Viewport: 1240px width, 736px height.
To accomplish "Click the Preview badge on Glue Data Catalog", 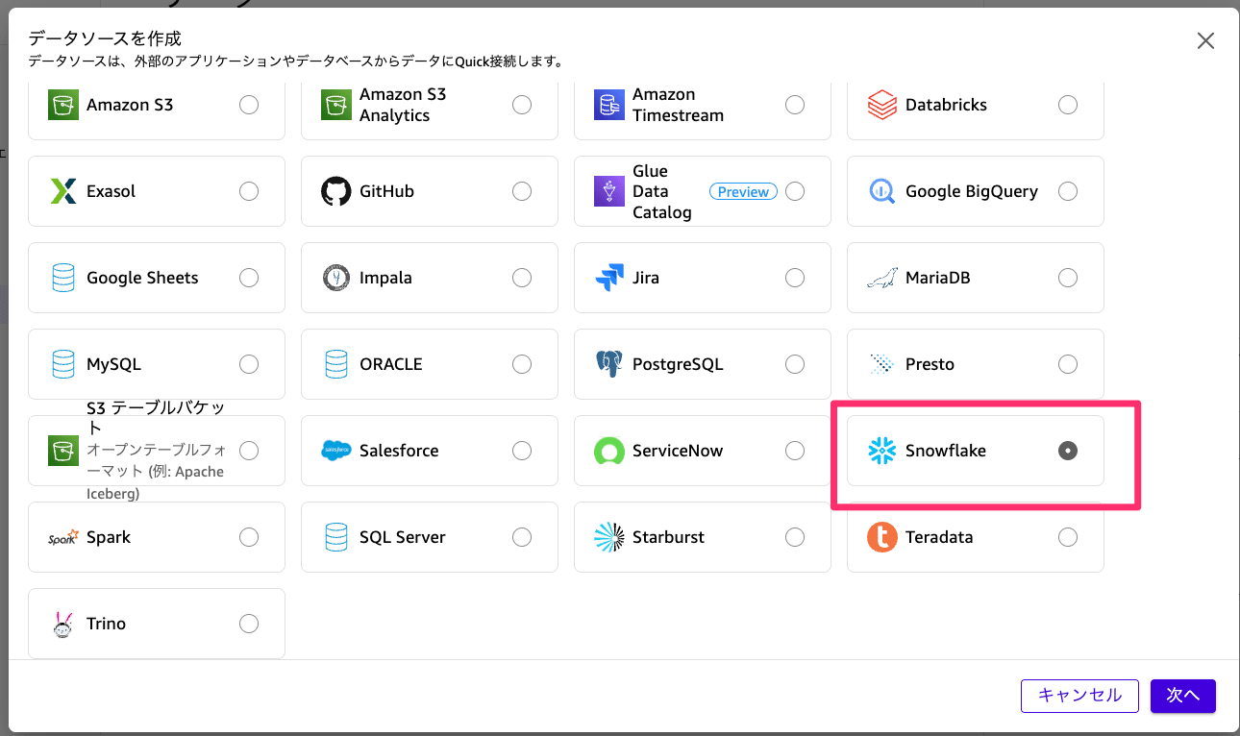I will [743, 191].
